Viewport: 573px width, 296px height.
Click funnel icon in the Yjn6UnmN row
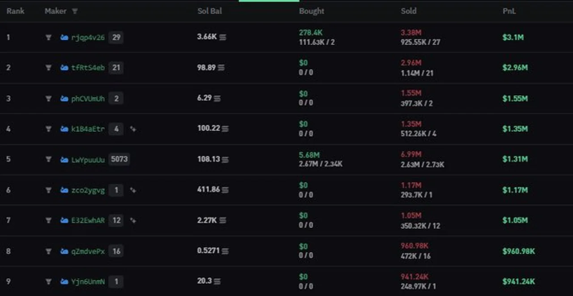coord(48,282)
